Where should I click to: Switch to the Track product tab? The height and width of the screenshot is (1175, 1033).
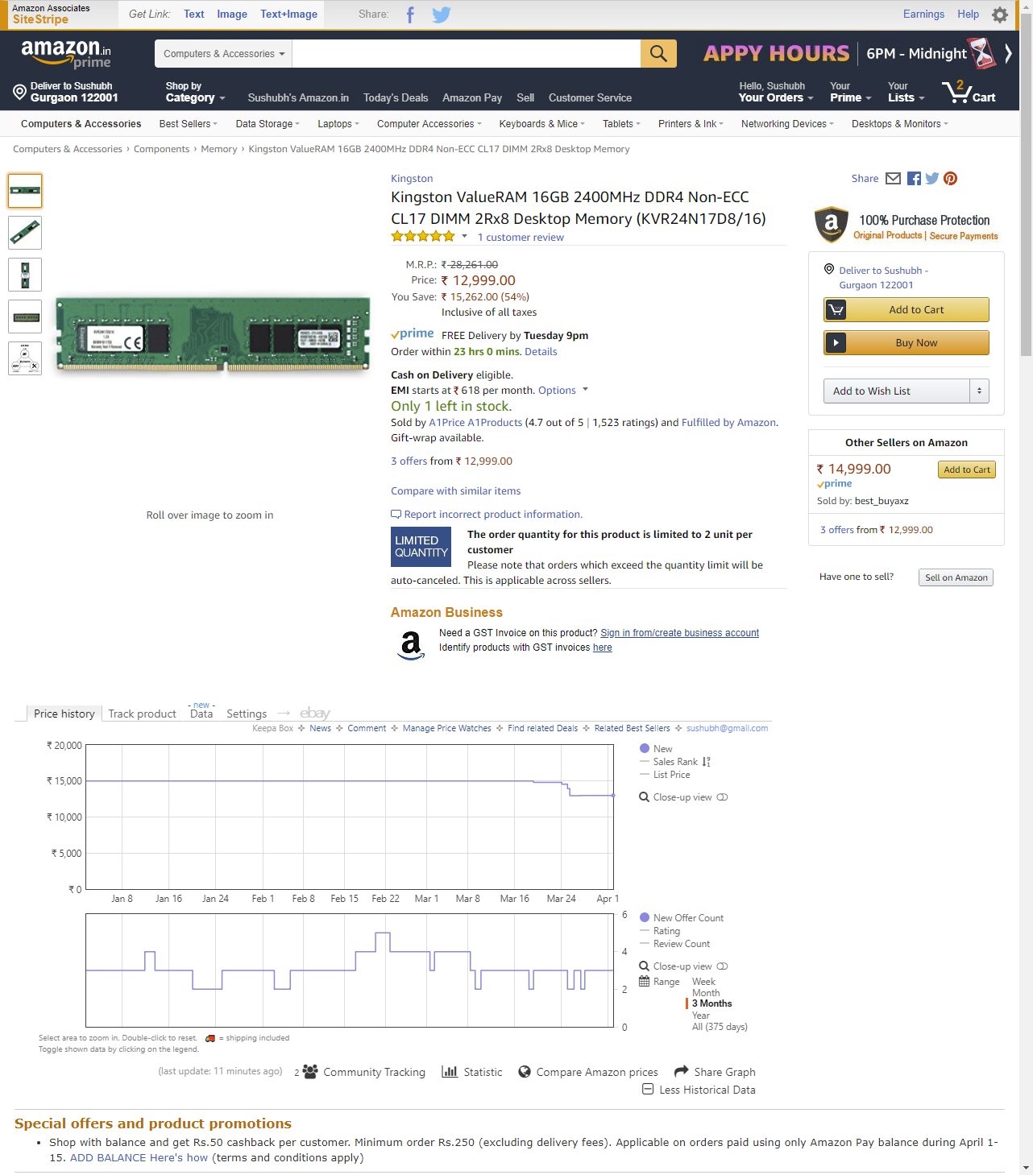(142, 714)
